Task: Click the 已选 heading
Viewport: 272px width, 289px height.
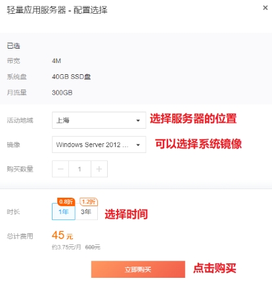Action: point(13,46)
